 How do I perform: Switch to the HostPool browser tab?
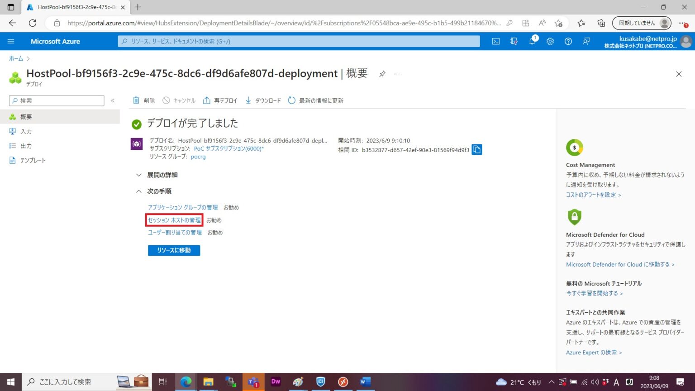[x=72, y=7]
